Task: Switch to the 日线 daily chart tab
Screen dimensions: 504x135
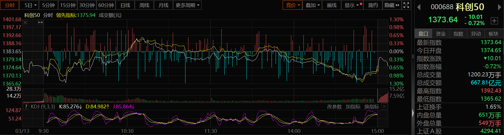Action: pyautogui.click(x=125, y=5)
